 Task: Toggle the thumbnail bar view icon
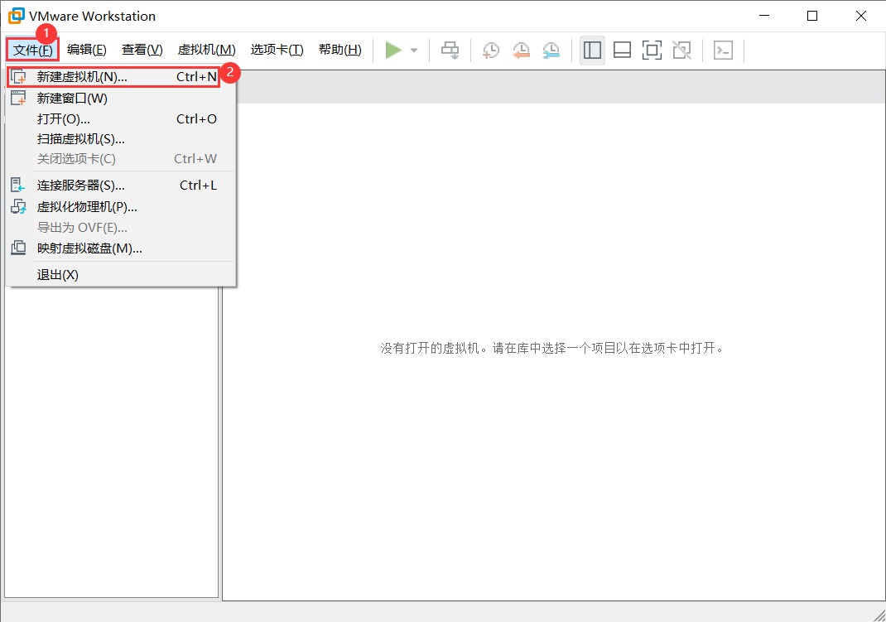click(x=622, y=51)
